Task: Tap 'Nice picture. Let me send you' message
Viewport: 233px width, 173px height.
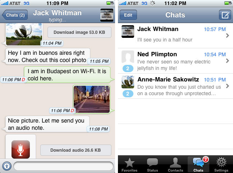Action: 47,124
